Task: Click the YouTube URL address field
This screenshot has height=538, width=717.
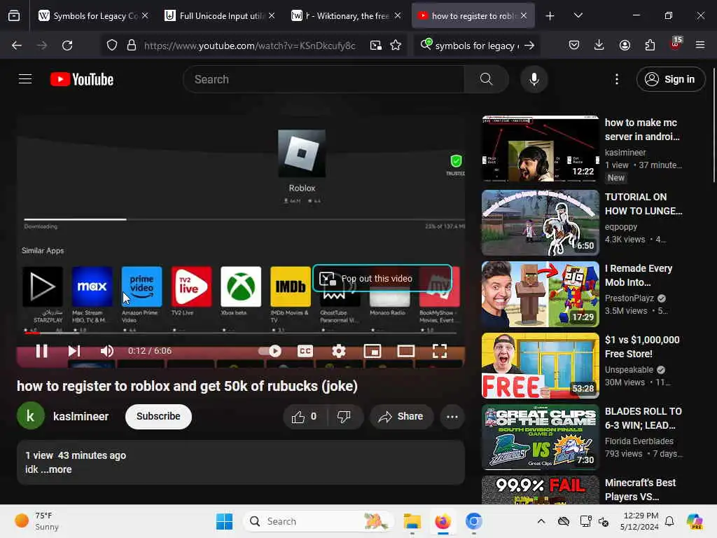Action: (250, 46)
